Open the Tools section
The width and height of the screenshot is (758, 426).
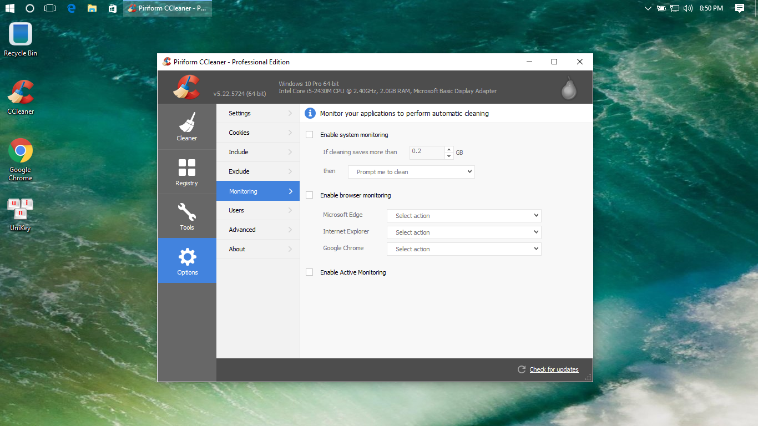tap(187, 216)
